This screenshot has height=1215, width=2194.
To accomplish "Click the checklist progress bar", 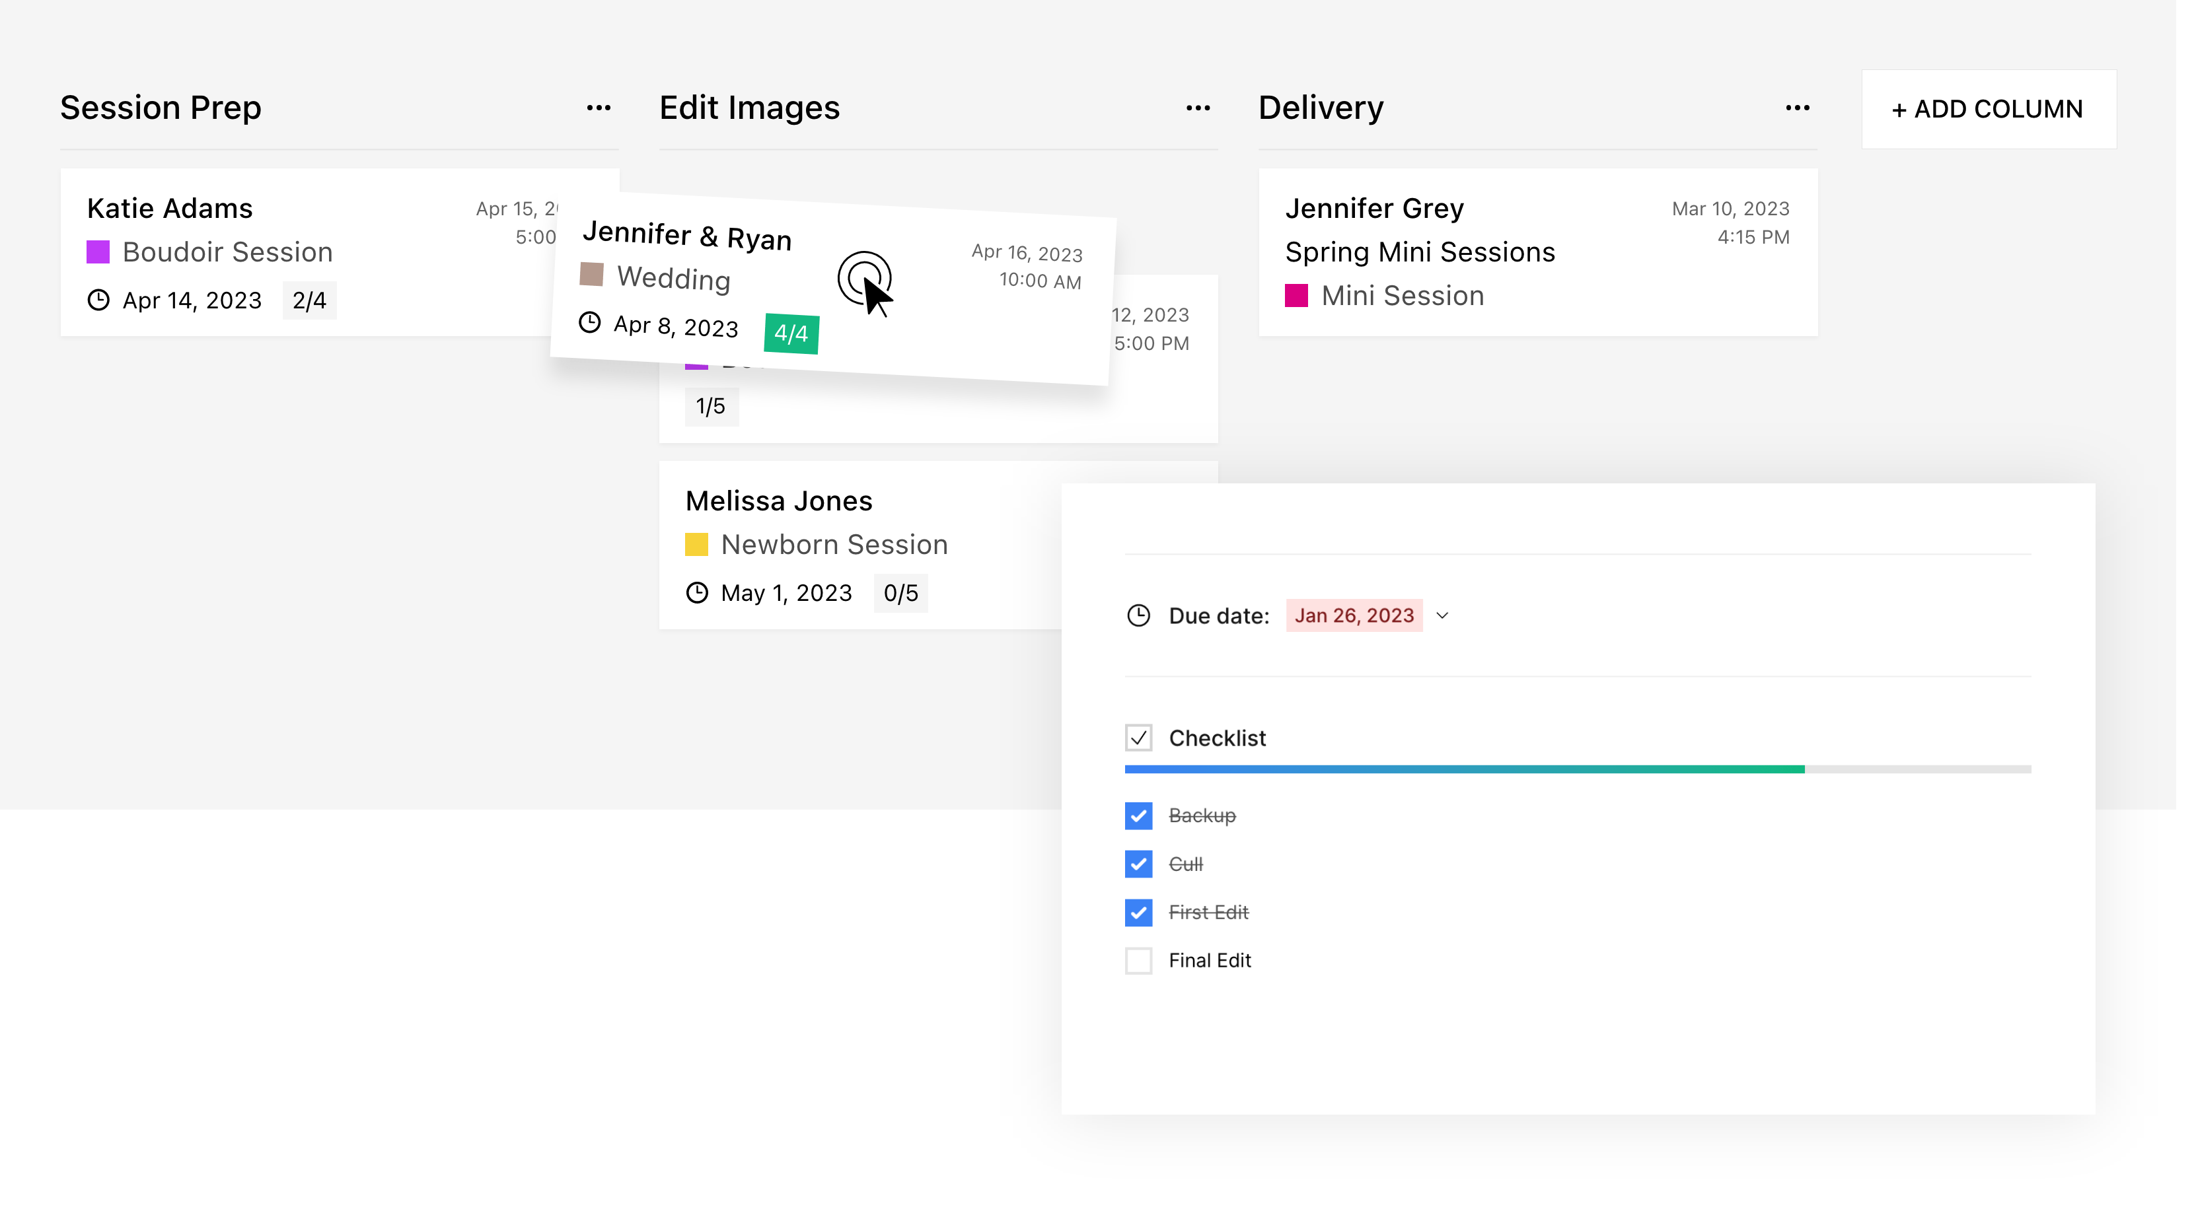I will (x=1590, y=775).
